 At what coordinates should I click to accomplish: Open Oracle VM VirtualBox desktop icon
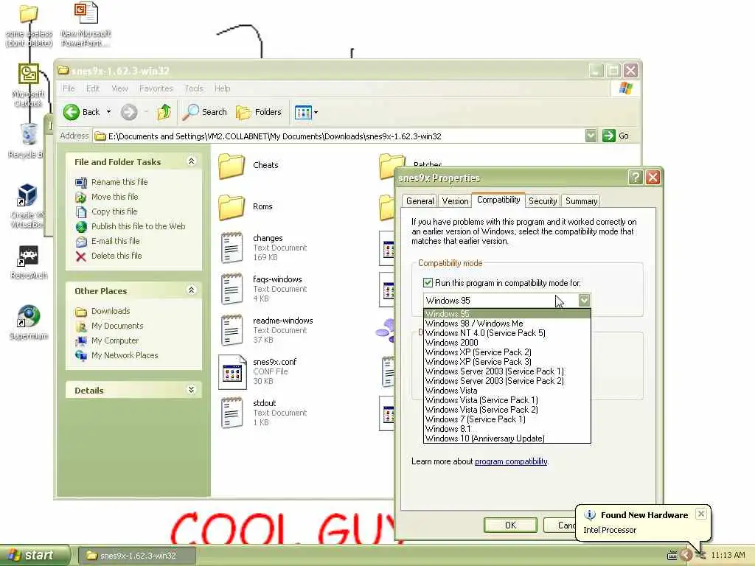(27, 195)
